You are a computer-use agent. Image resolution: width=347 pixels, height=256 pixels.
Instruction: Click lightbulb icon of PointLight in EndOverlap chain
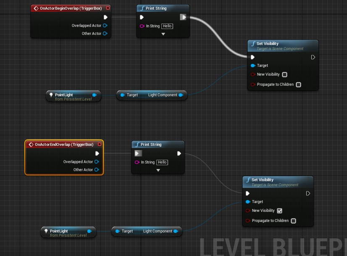coord(46,231)
